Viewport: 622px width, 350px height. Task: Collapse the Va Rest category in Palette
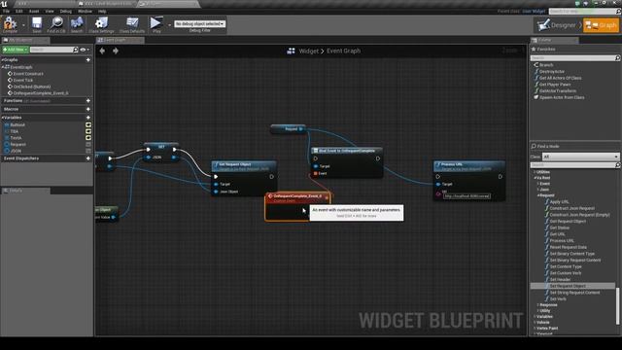pos(536,178)
